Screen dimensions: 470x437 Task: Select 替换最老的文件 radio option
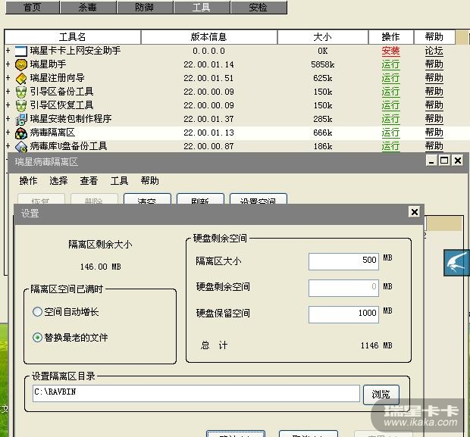point(37,338)
